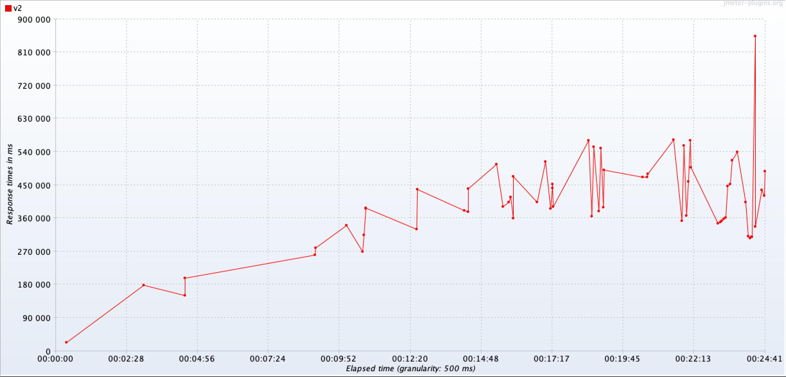
Task: Click the 00:12:20 x-axis tick label
Action: [410, 359]
